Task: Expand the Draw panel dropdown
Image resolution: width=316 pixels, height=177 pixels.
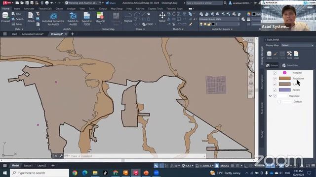Action: [140, 29]
